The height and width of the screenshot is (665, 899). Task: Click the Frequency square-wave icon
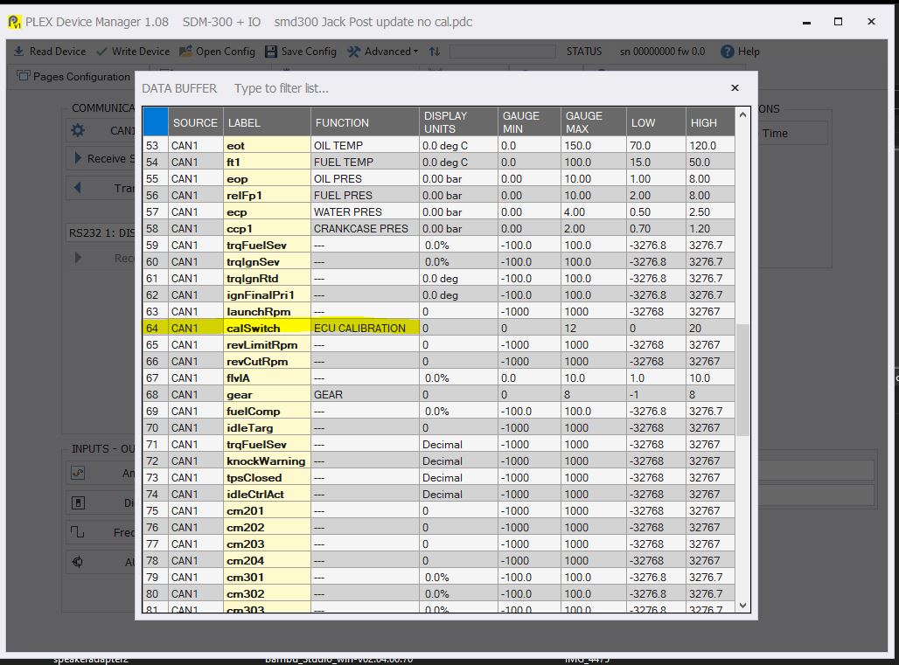tap(78, 532)
